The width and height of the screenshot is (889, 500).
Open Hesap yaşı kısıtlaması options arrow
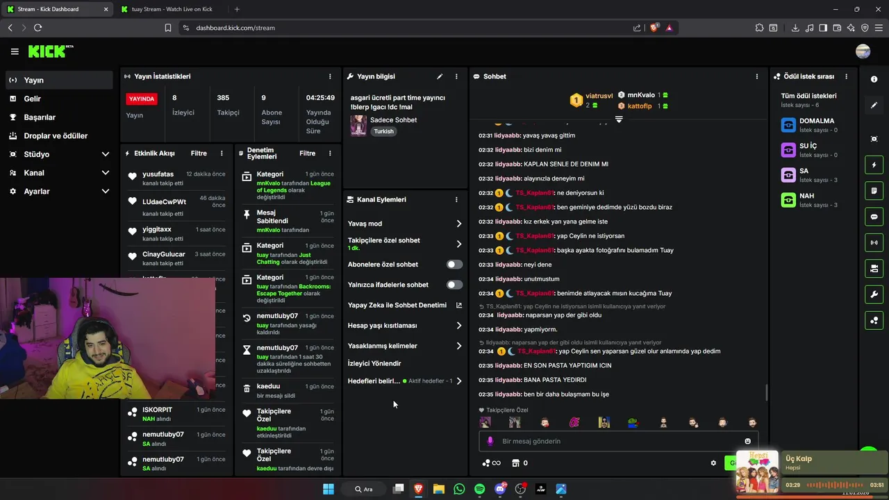(x=458, y=326)
